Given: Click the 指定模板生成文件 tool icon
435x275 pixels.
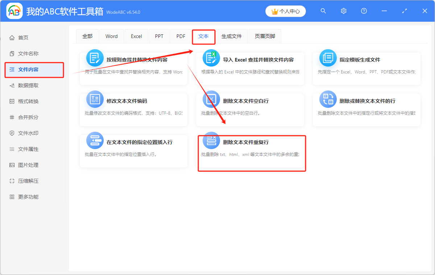Looking at the screenshot, I should click(x=327, y=57).
